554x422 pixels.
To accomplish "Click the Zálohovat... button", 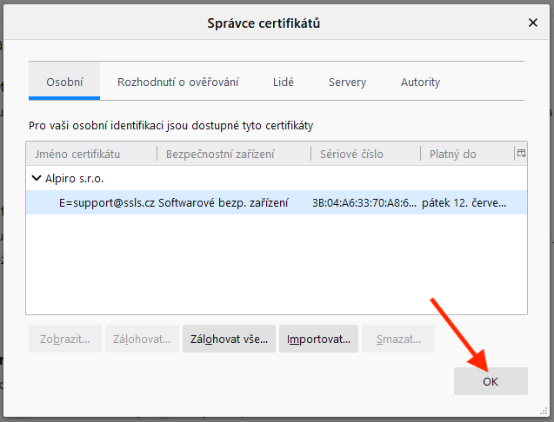I will (x=143, y=339).
